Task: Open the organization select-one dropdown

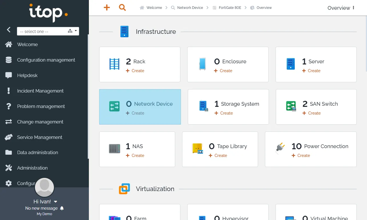Action: (48, 31)
